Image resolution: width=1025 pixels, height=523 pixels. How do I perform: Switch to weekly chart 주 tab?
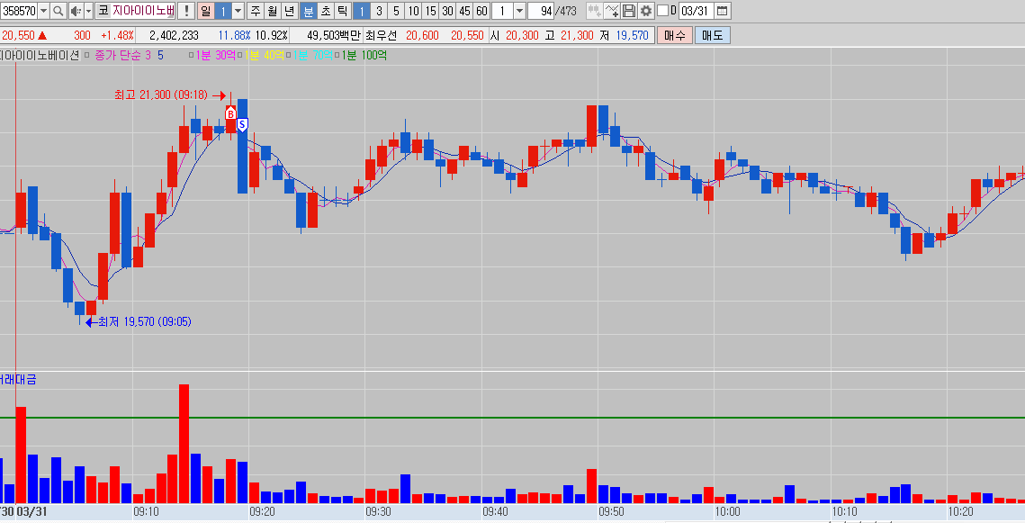[x=255, y=11]
